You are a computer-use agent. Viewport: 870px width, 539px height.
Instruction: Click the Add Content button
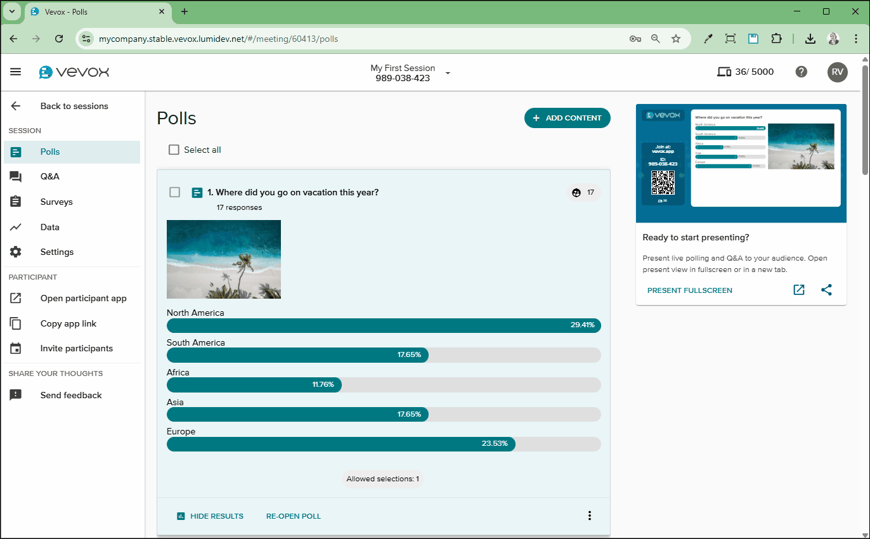tap(567, 118)
